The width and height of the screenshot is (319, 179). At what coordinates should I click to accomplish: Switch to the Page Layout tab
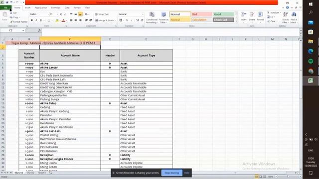[41, 8]
